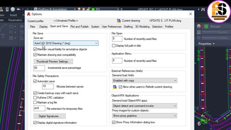Image resolution: width=231 pixels, height=130 pixels.
Task: Toggle Show Proxy Information dialog box checkbox
Action: (114, 122)
